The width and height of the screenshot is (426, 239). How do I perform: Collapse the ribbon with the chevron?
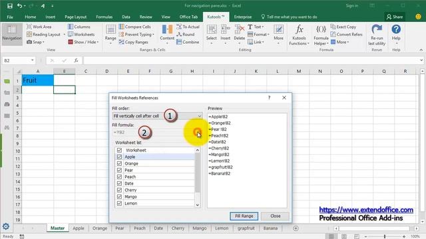(421, 50)
